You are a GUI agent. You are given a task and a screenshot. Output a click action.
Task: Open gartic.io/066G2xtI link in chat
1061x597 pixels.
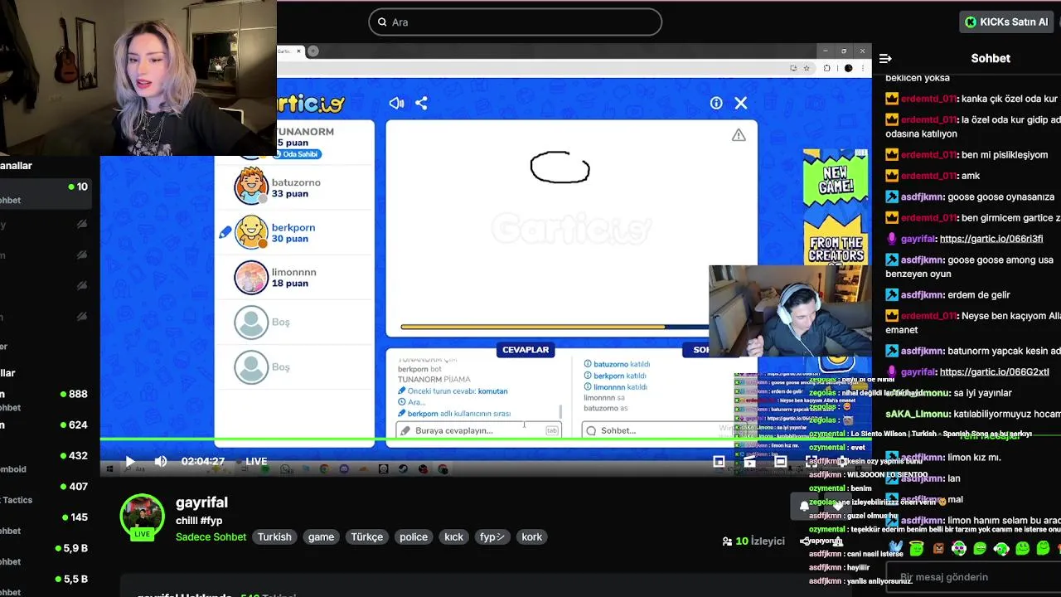995,372
